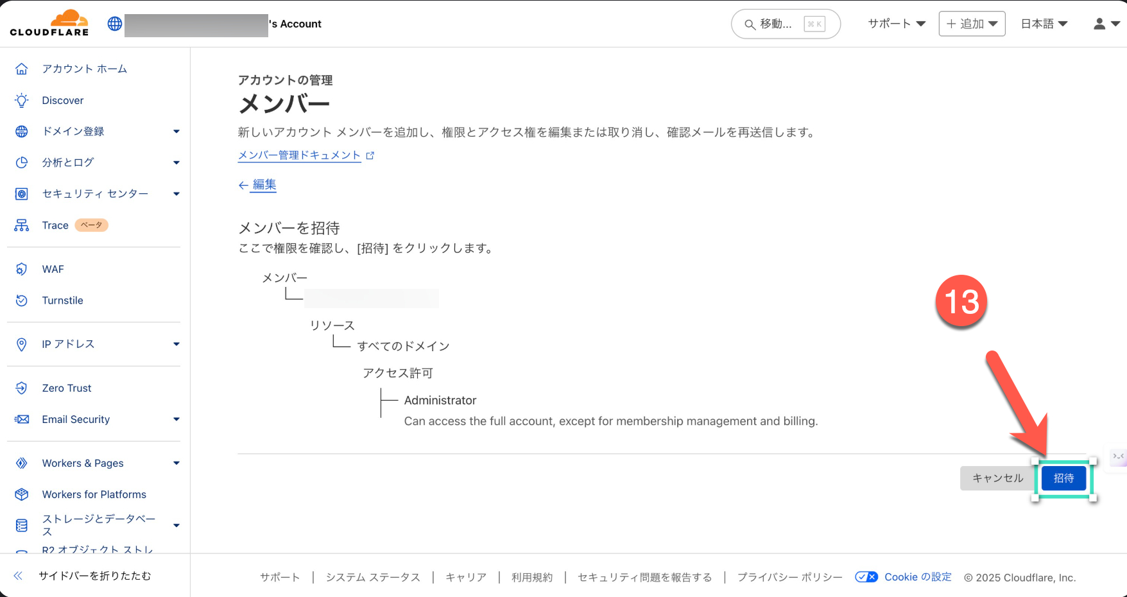Open Account Home via house icon
This screenshot has width=1127, height=597.
point(22,69)
